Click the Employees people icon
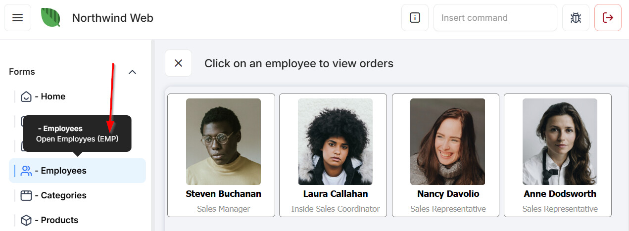 pyautogui.click(x=26, y=171)
